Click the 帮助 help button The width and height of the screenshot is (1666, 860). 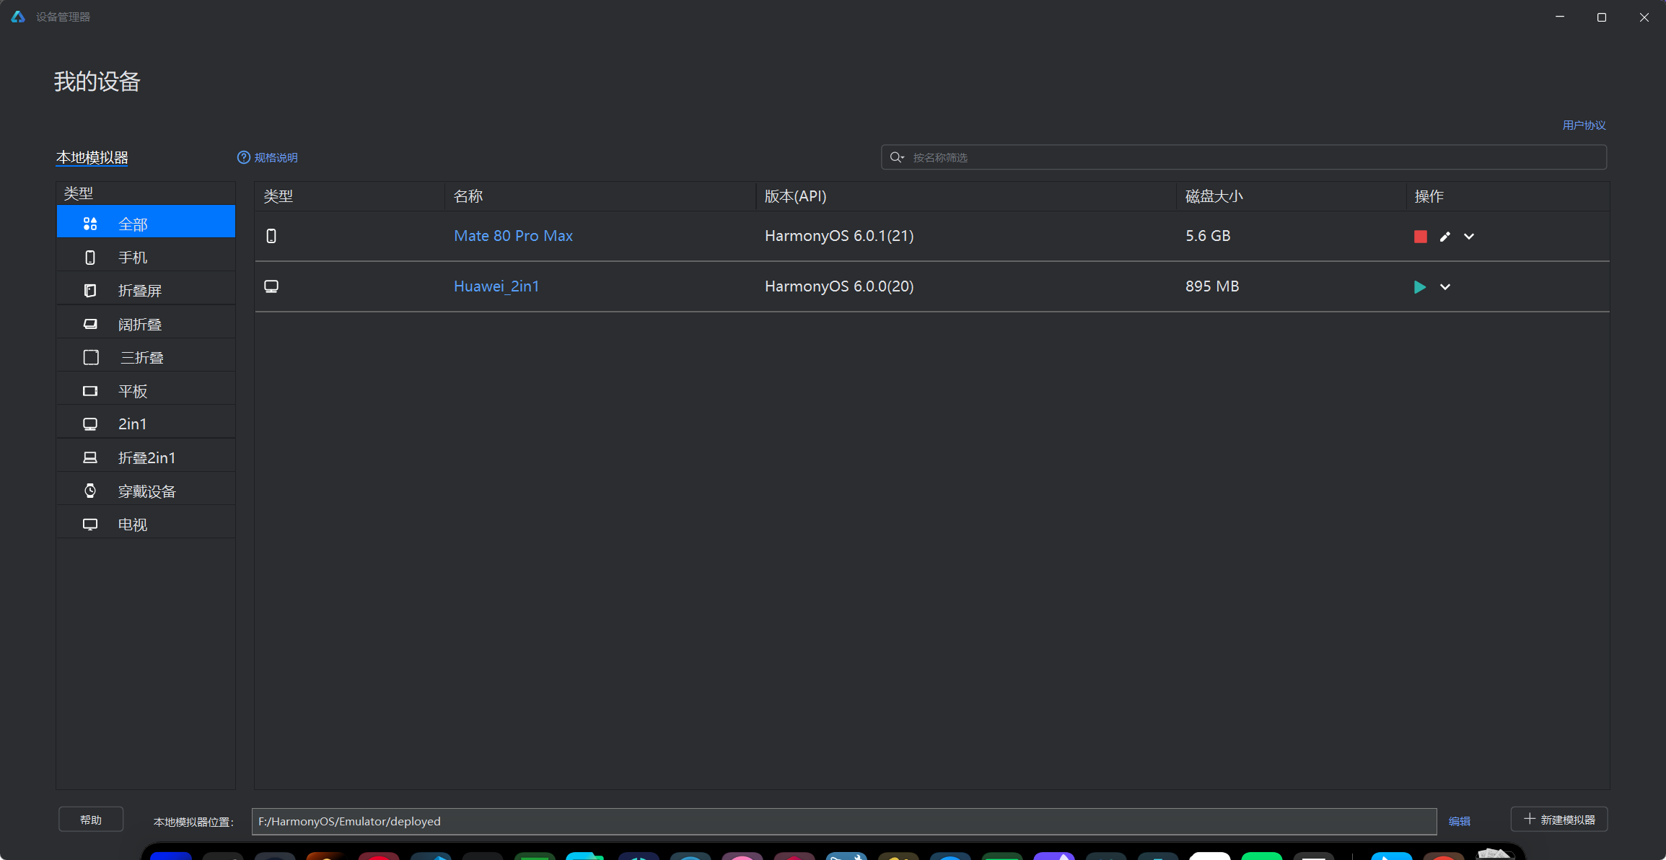click(x=91, y=820)
